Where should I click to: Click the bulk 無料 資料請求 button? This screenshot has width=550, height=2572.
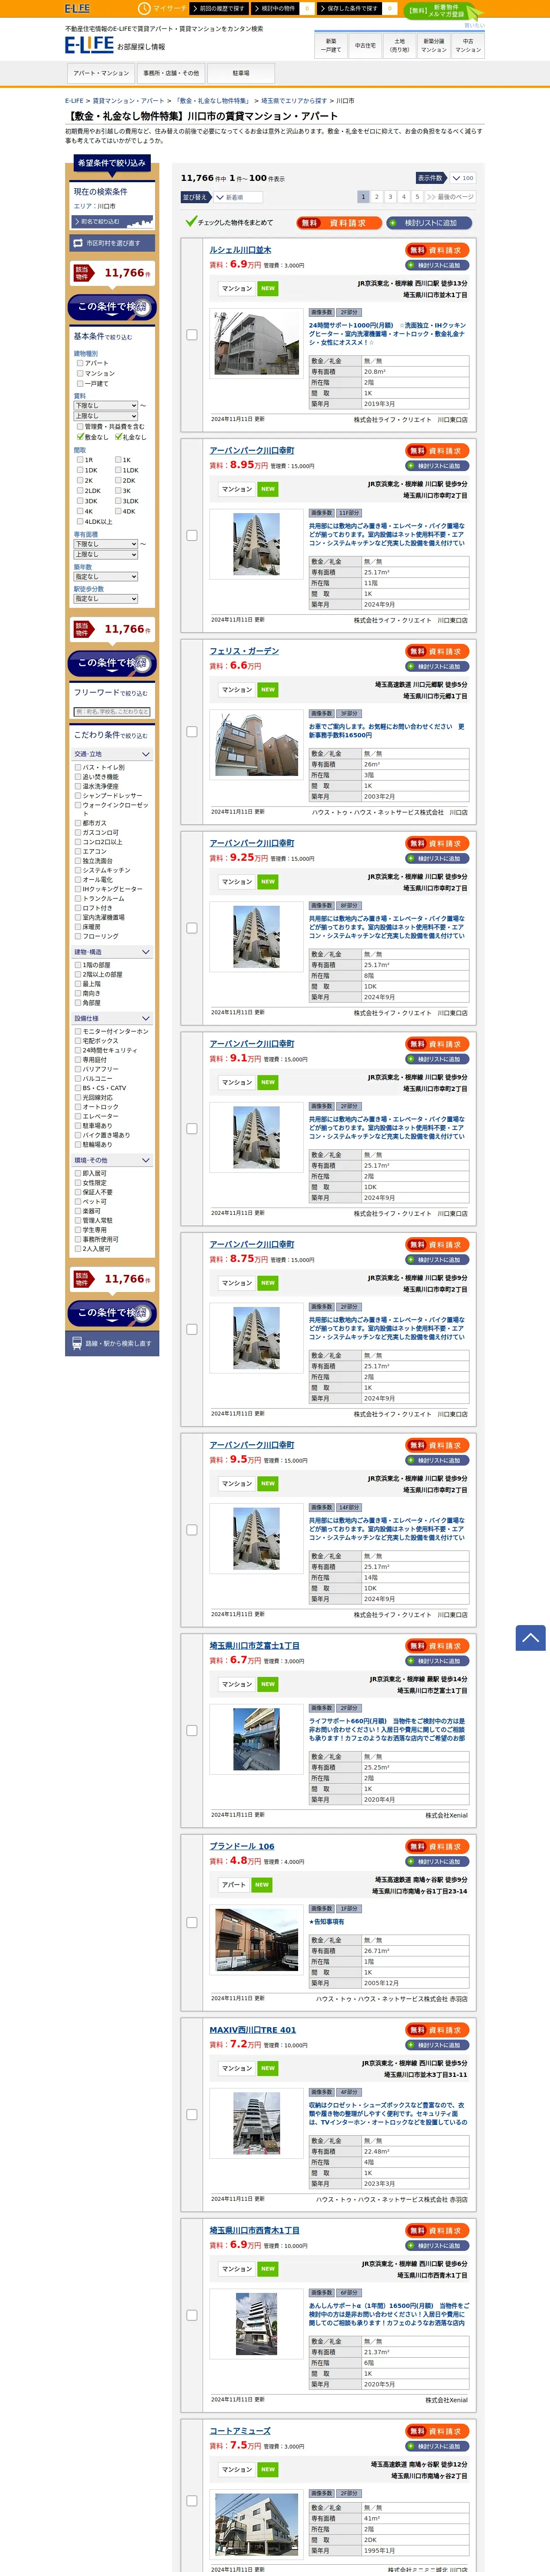coord(338,222)
